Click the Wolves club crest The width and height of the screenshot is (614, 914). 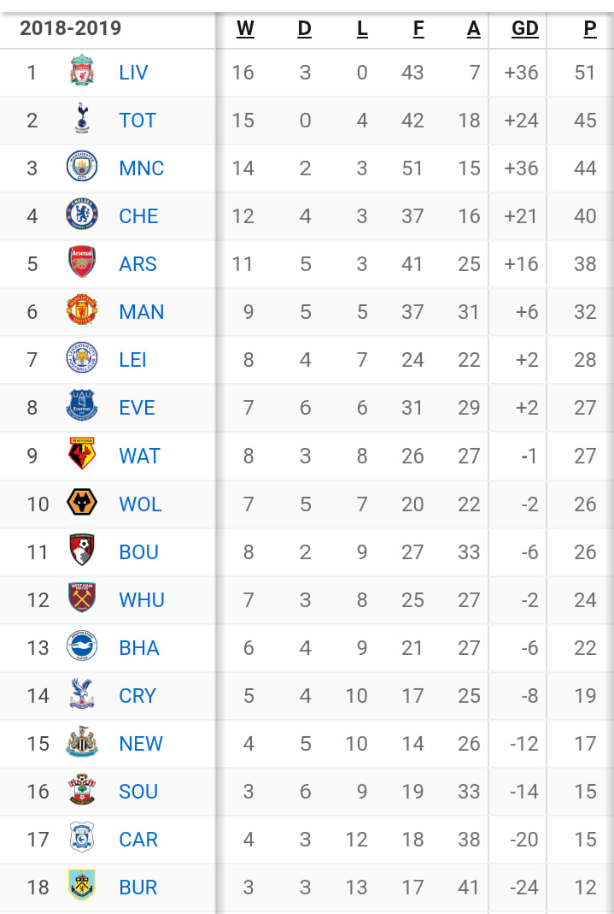[x=82, y=503]
